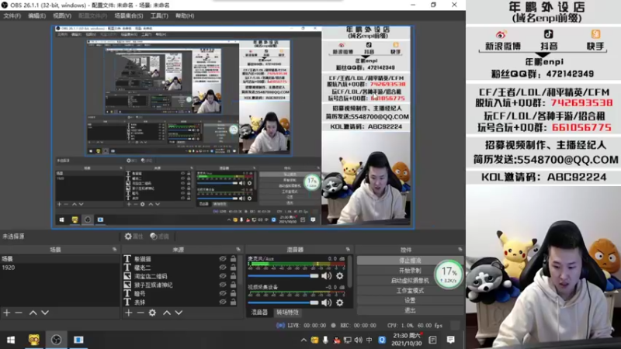Click the 开始录制 button

point(410,270)
